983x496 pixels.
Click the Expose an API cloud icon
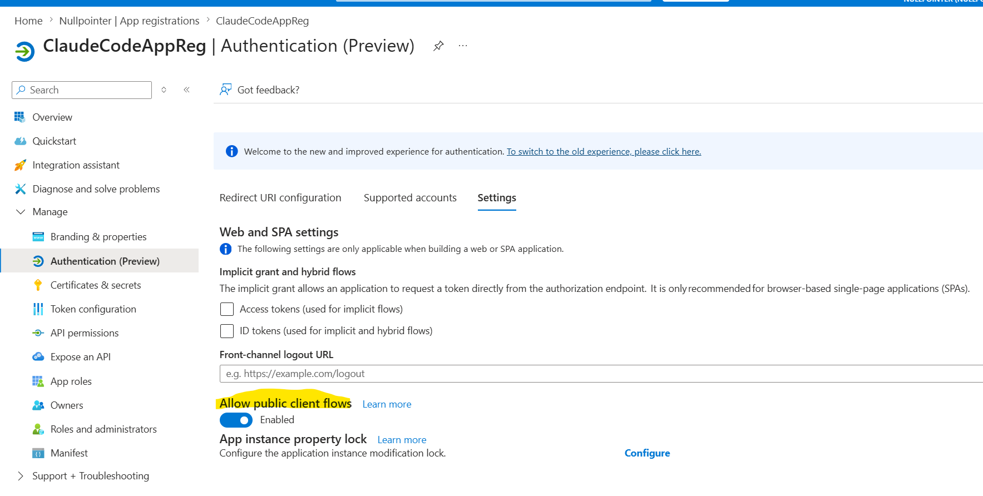coord(38,356)
